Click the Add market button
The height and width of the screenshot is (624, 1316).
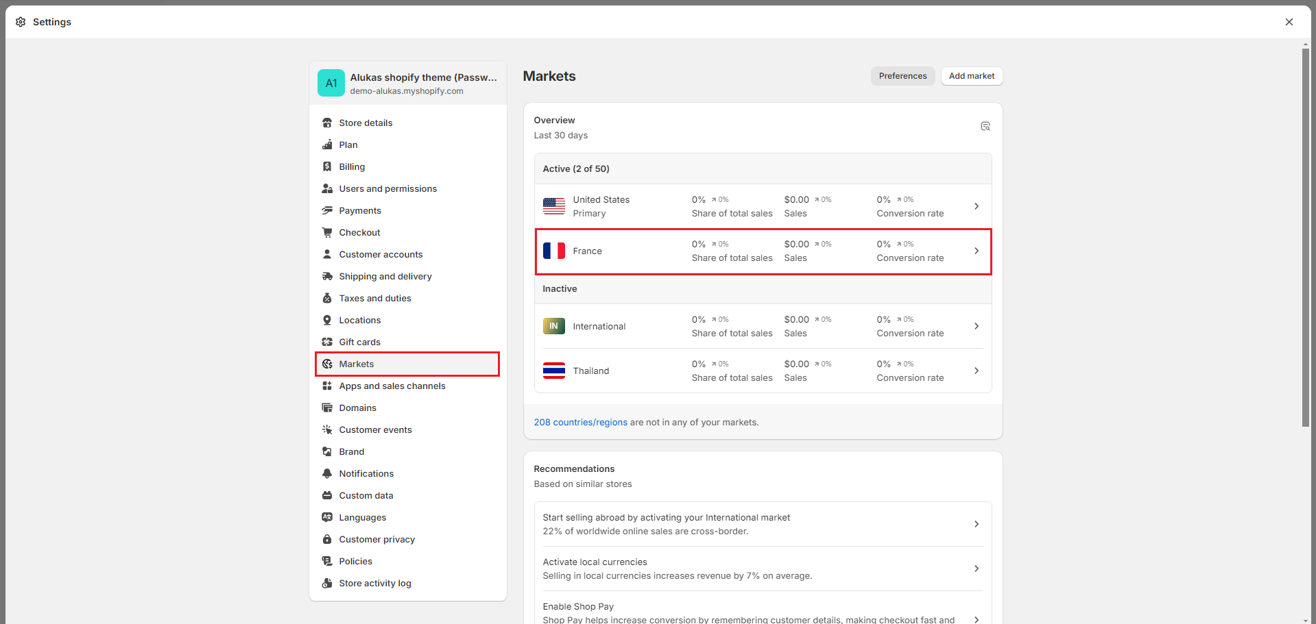971,76
